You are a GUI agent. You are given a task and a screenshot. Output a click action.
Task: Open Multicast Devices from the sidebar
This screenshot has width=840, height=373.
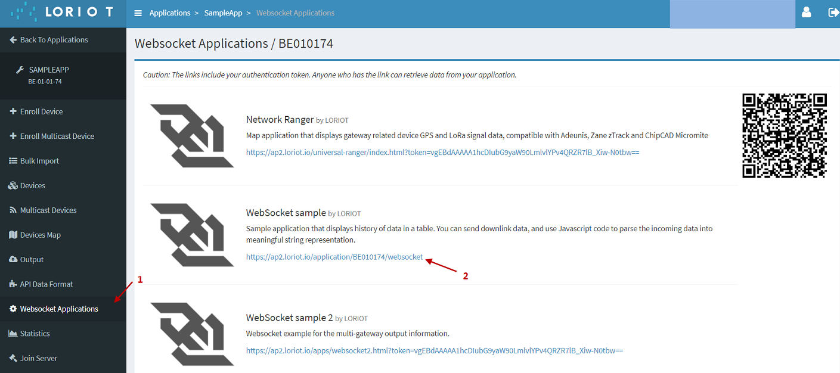63,210
